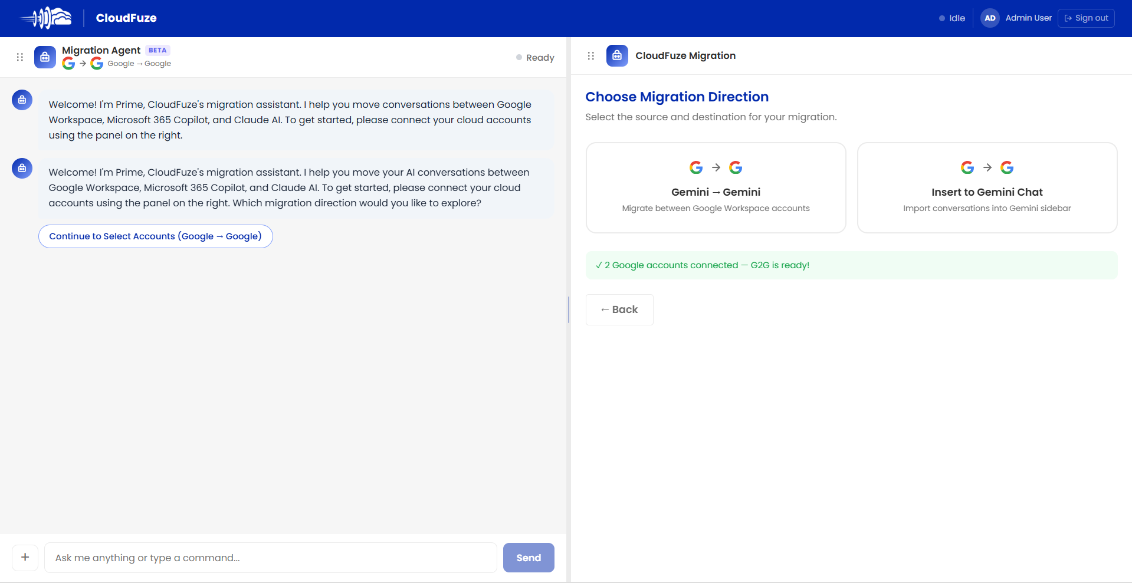Sign out of the Admin User account
This screenshot has width=1132, height=583.
click(1086, 18)
